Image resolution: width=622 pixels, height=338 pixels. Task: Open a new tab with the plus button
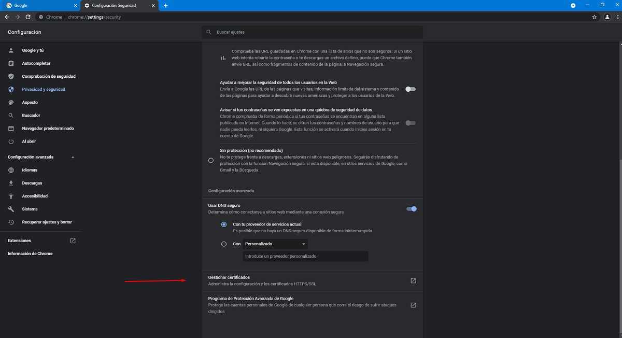click(165, 5)
